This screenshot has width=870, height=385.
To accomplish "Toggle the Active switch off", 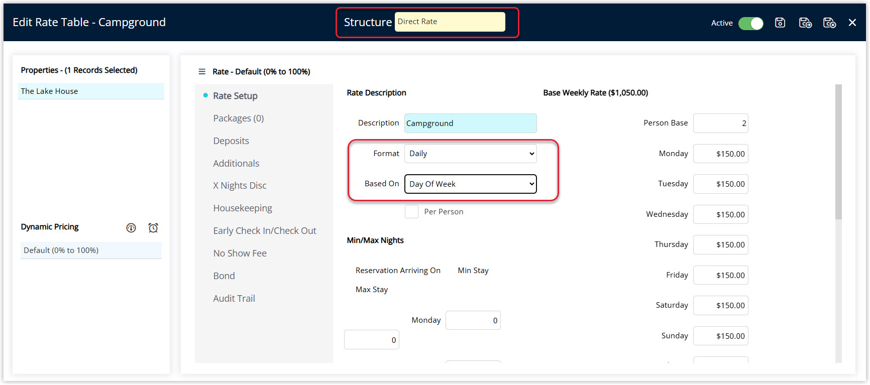I will [x=750, y=23].
